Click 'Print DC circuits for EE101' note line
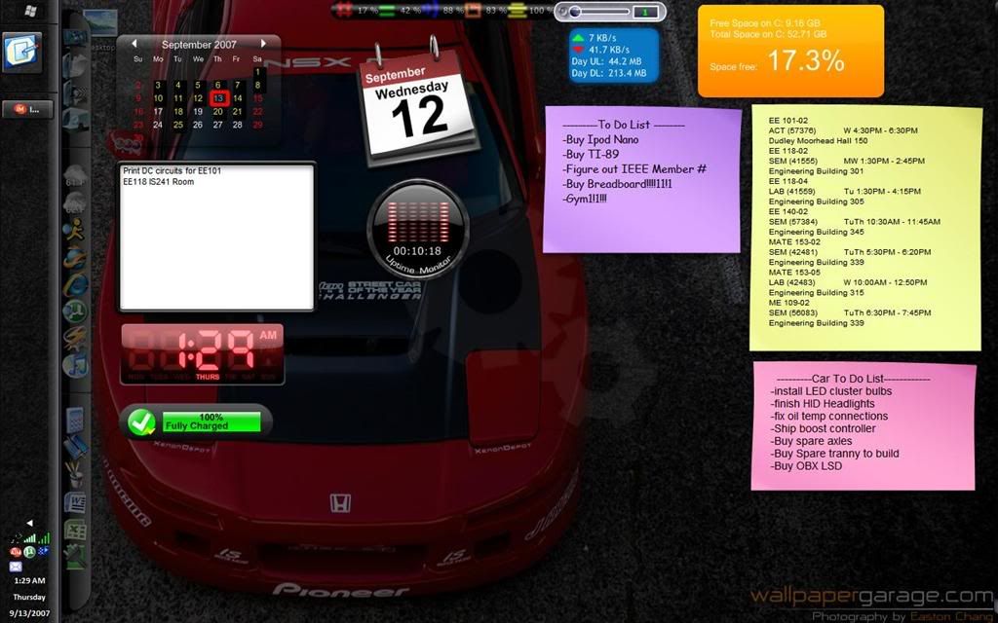 coord(172,170)
